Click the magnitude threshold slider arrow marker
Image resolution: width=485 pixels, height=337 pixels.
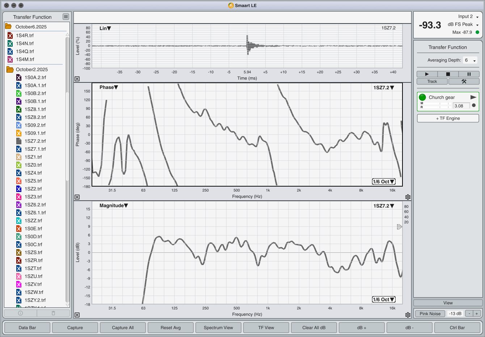[399, 227]
